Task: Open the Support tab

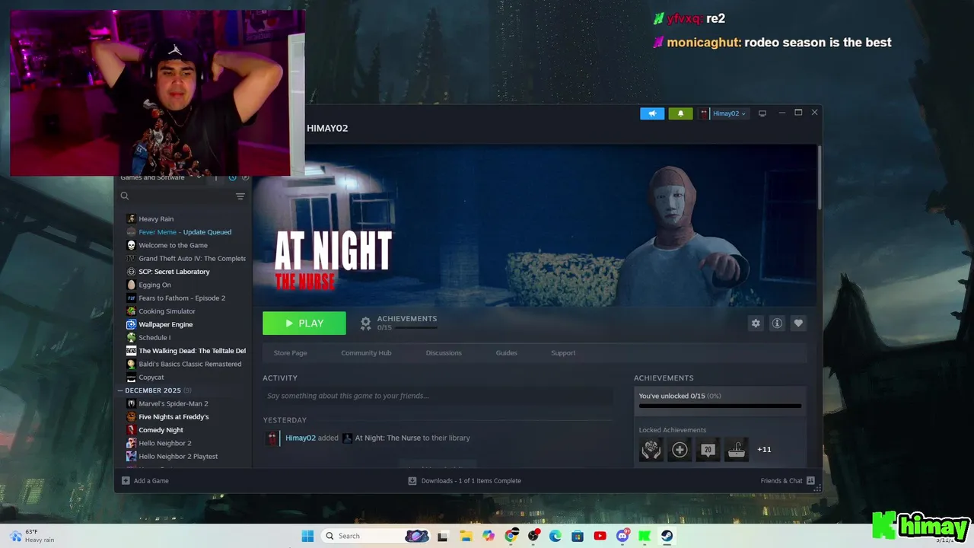Action: point(563,353)
